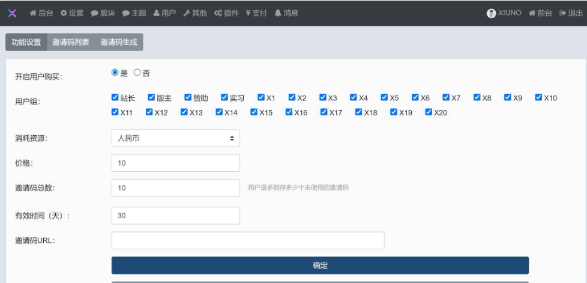Image resolution: width=587 pixels, height=283 pixels.
Task: Open the 插件 plugins menu
Action: click(226, 13)
